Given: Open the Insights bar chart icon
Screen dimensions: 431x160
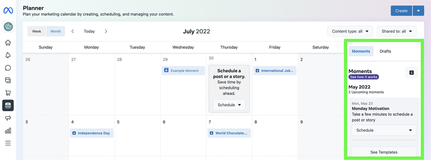Looking at the screenshot, I should pos(8,131).
